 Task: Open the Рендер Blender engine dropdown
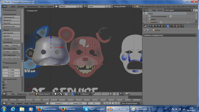point(123,7)
